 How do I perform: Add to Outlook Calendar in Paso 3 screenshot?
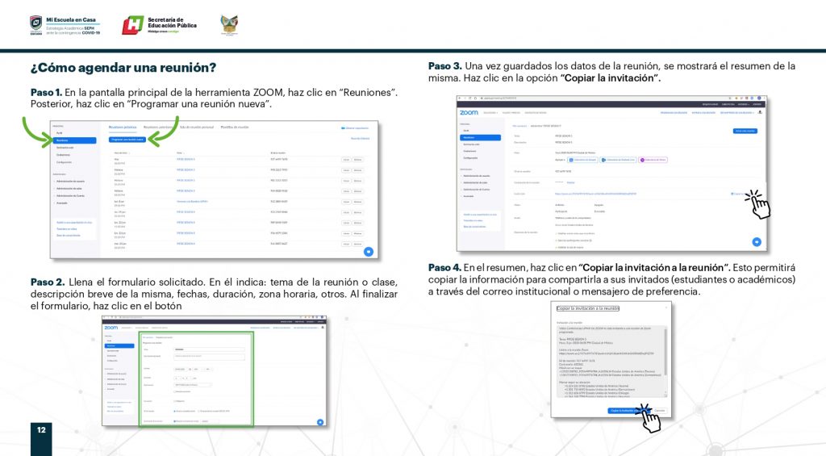click(x=619, y=160)
